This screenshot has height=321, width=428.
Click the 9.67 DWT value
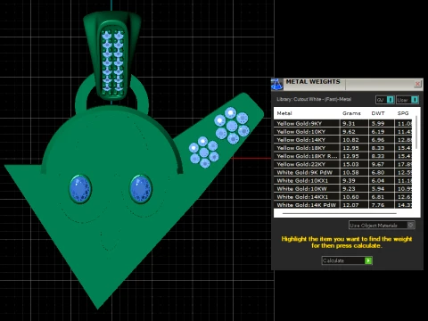pyautogui.click(x=378, y=164)
